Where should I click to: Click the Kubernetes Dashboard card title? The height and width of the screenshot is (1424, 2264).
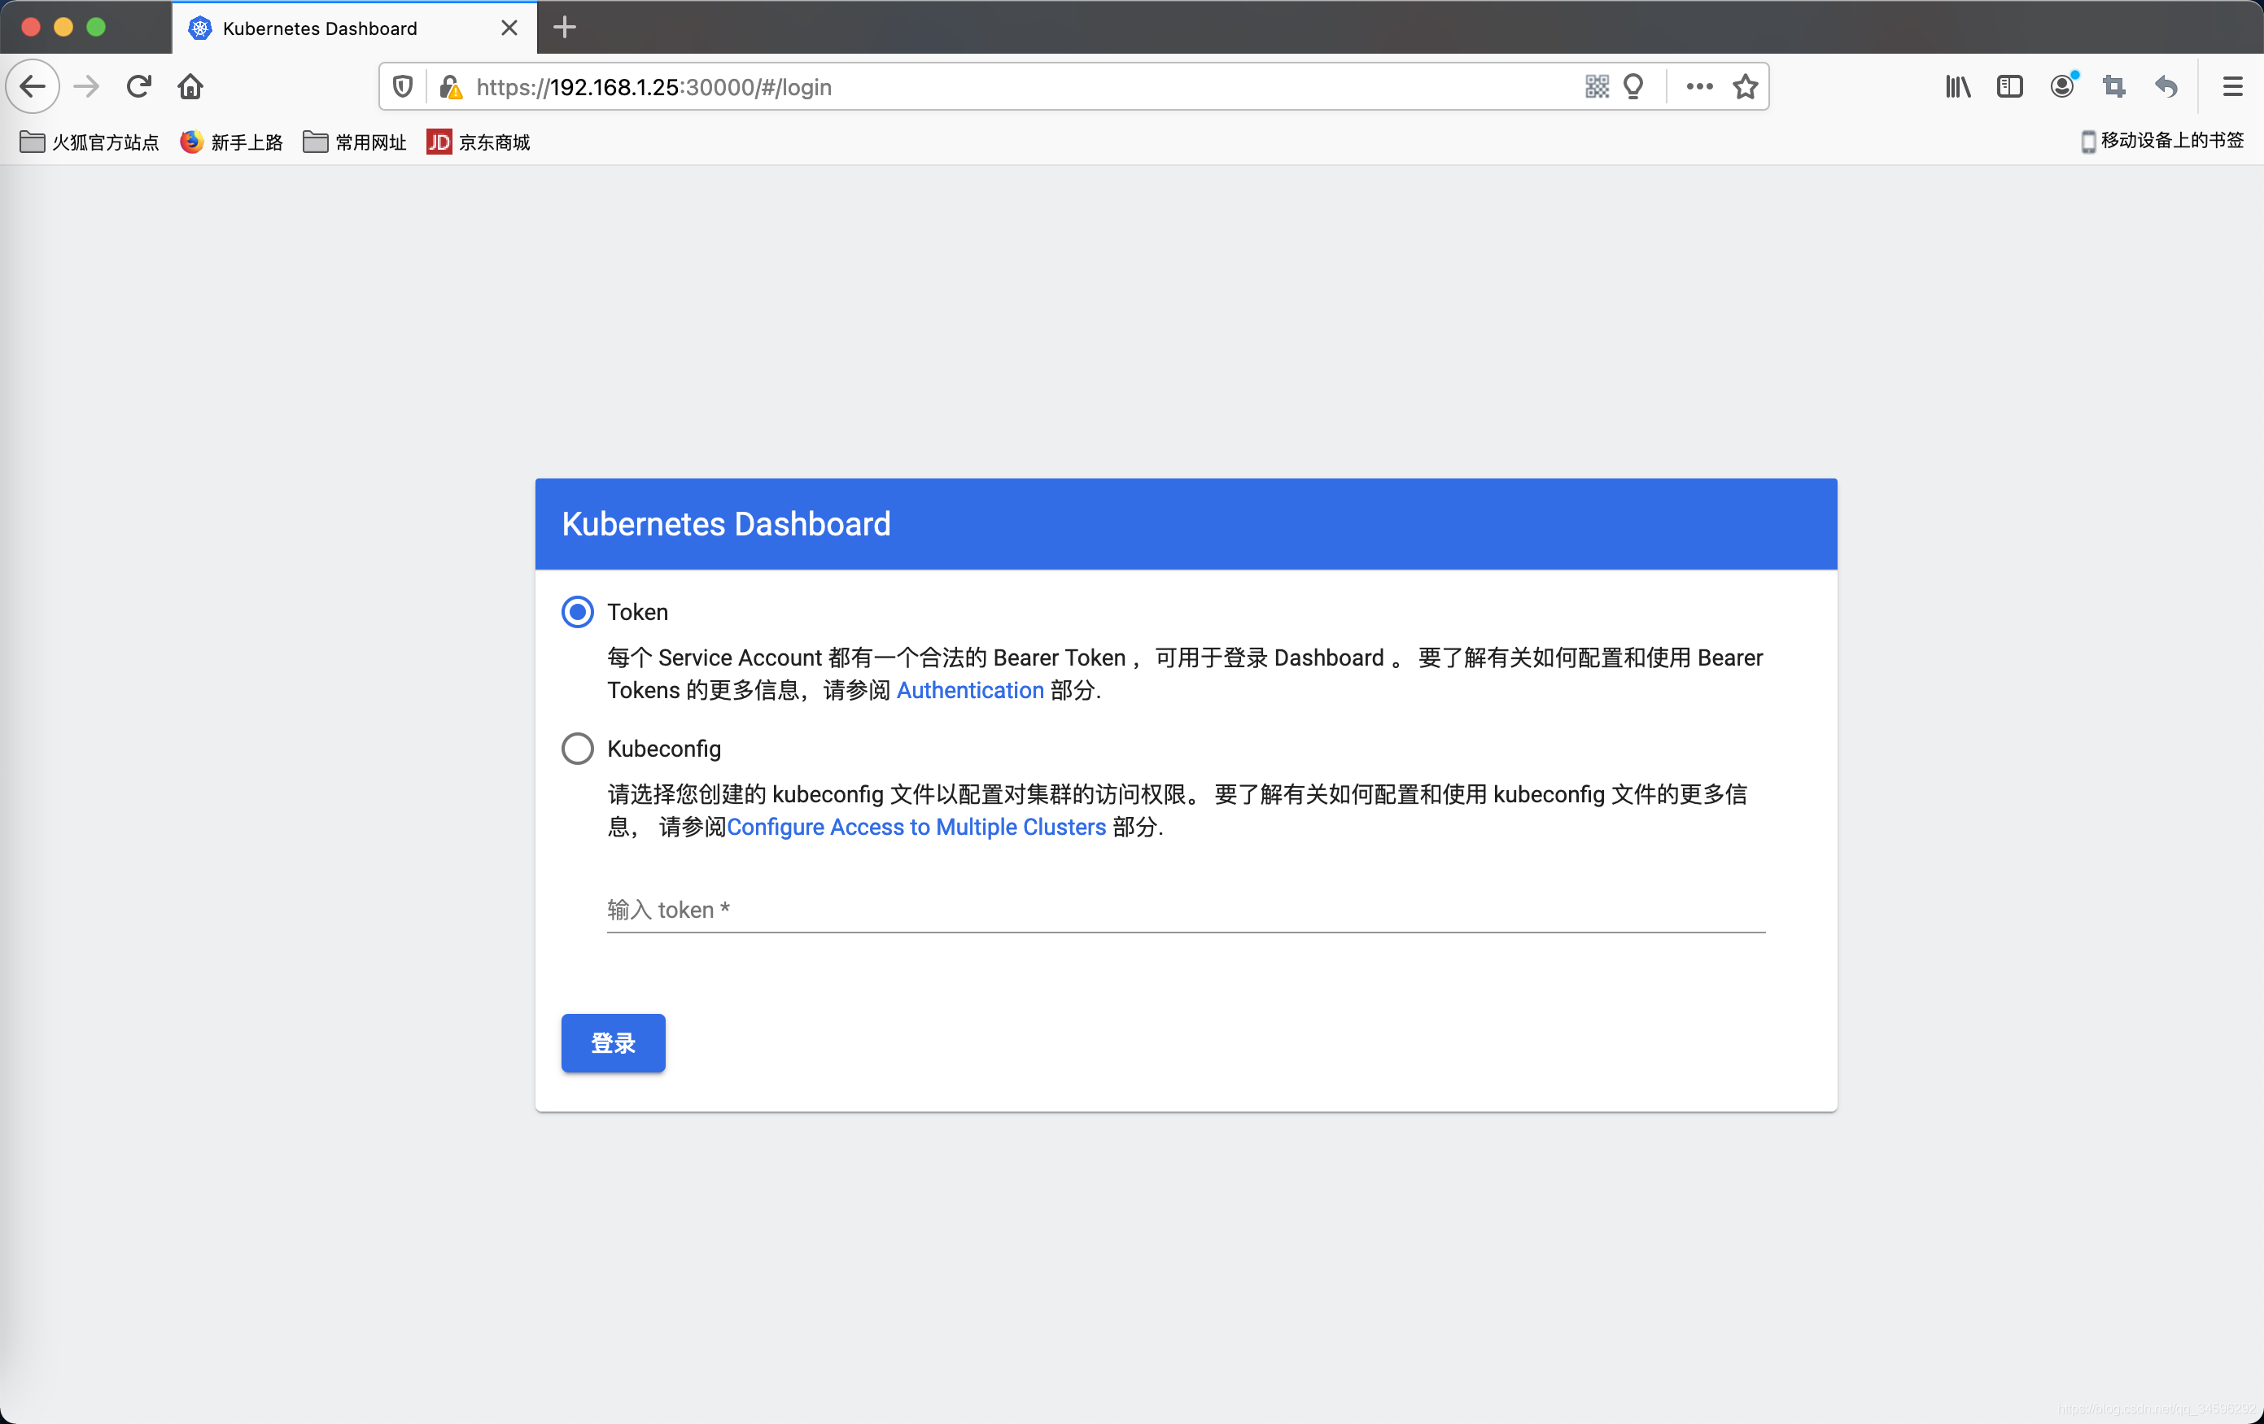tap(726, 523)
